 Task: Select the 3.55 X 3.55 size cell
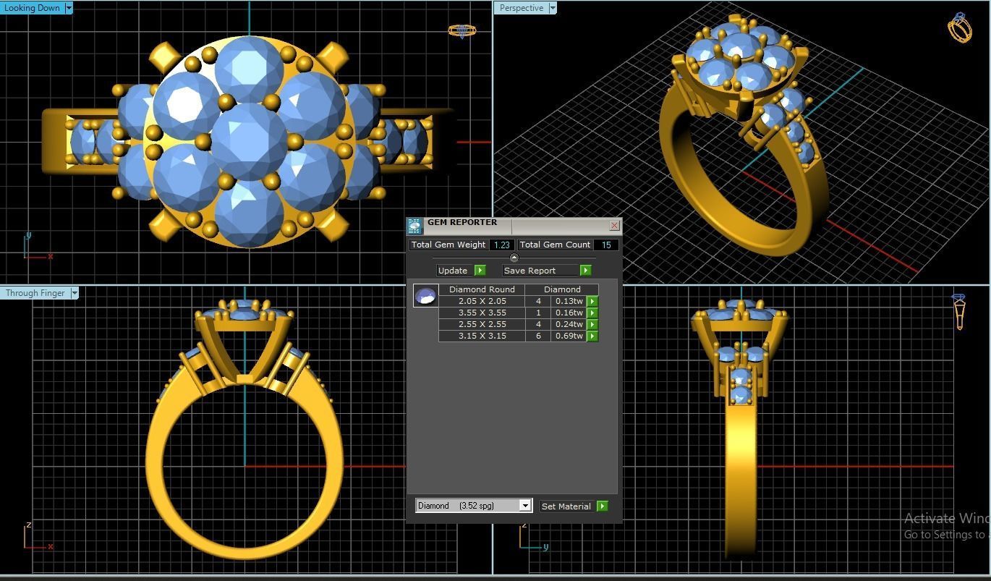(482, 313)
